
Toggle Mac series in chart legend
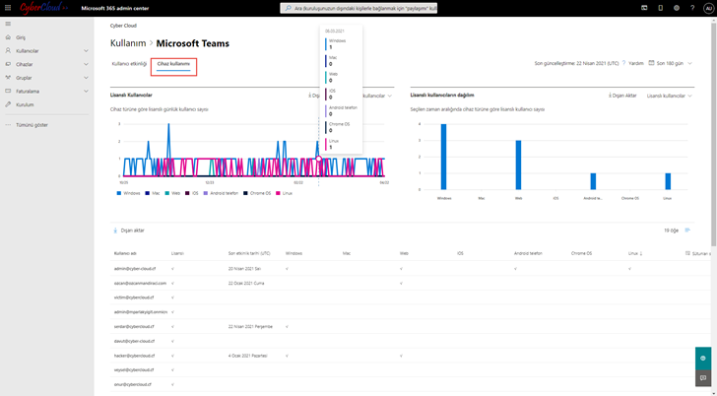(153, 193)
